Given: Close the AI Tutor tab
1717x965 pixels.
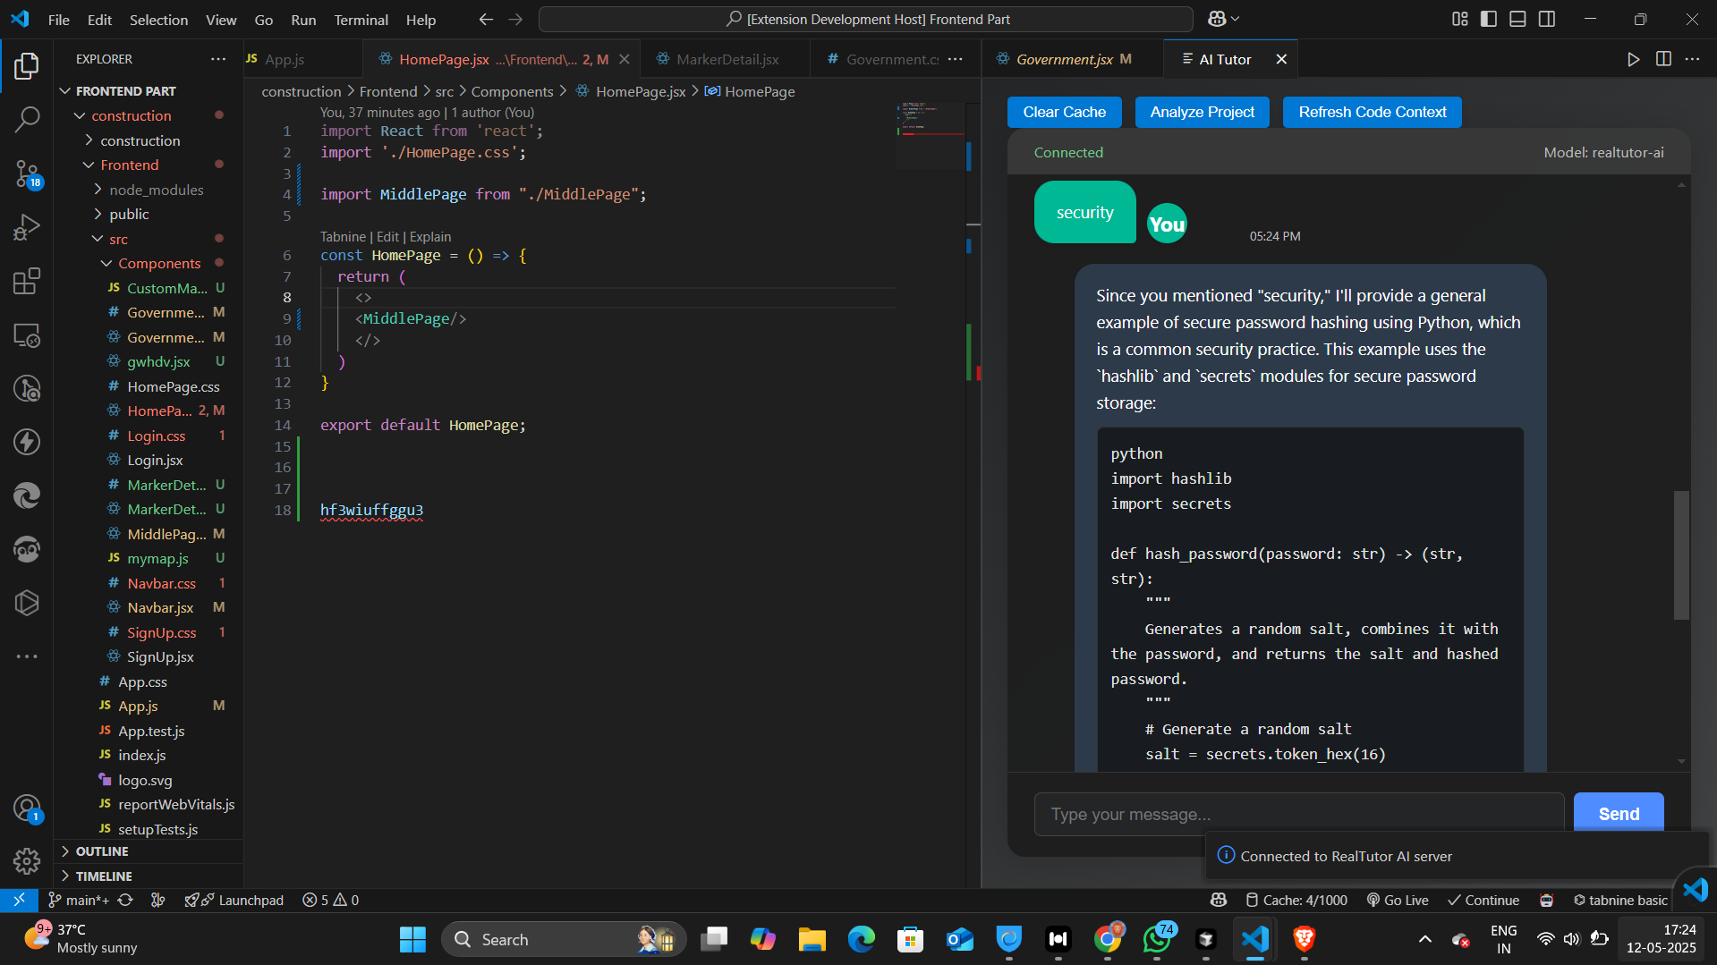Looking at the screenshot, I should point(1281,59).
